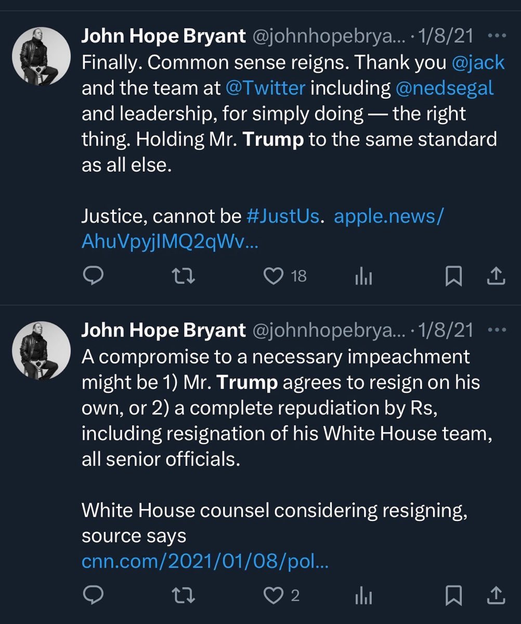Viewport: 521px width, 624px height.
Task: Open the @jack mention link
Action: pyautogui.click(x=478, y=62)
